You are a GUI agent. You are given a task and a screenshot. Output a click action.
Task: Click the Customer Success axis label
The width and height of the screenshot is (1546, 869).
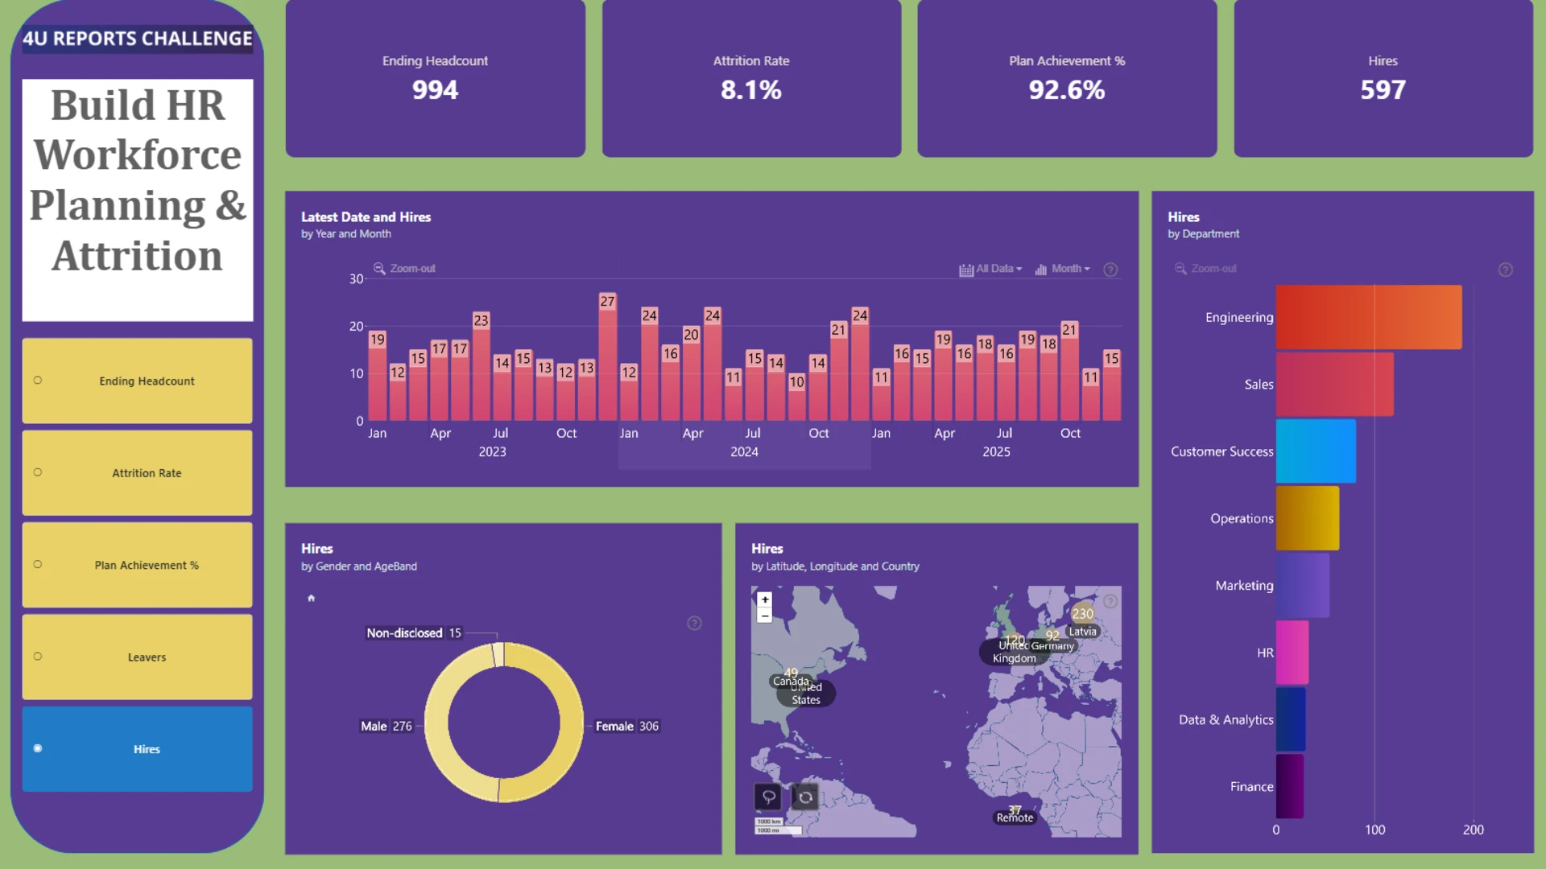pos(1222,451)
